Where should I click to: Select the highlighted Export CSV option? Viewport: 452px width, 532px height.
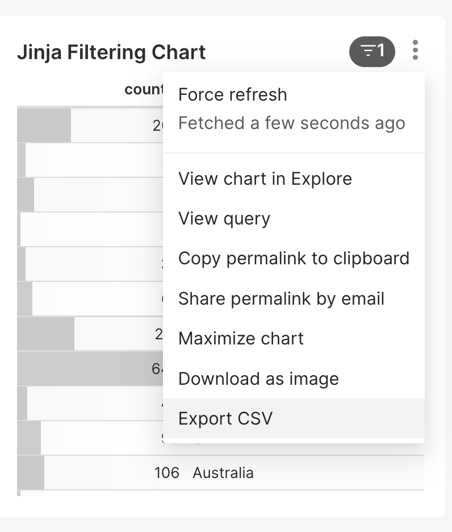[225, 418]
